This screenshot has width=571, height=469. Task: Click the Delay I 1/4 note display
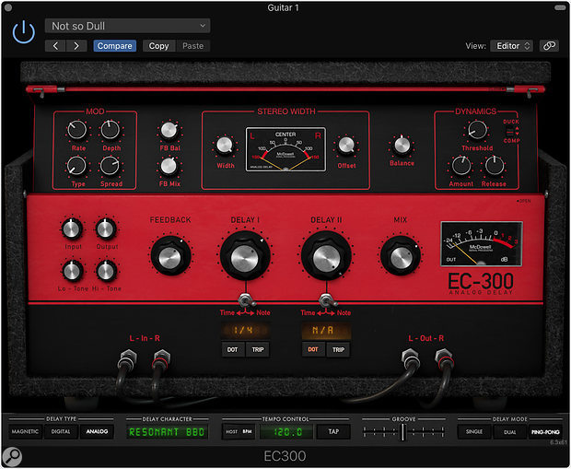pyautogui.click(x=244, y=331)
